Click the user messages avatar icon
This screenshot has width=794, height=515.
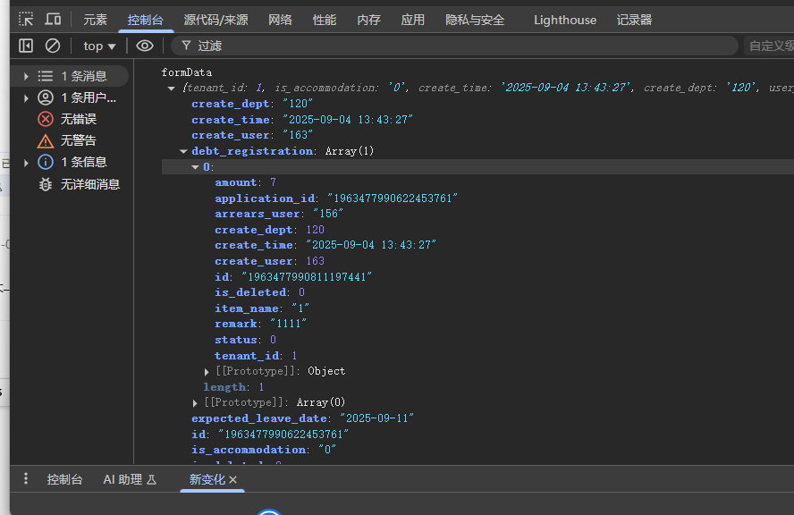click(x=46, y=97)
